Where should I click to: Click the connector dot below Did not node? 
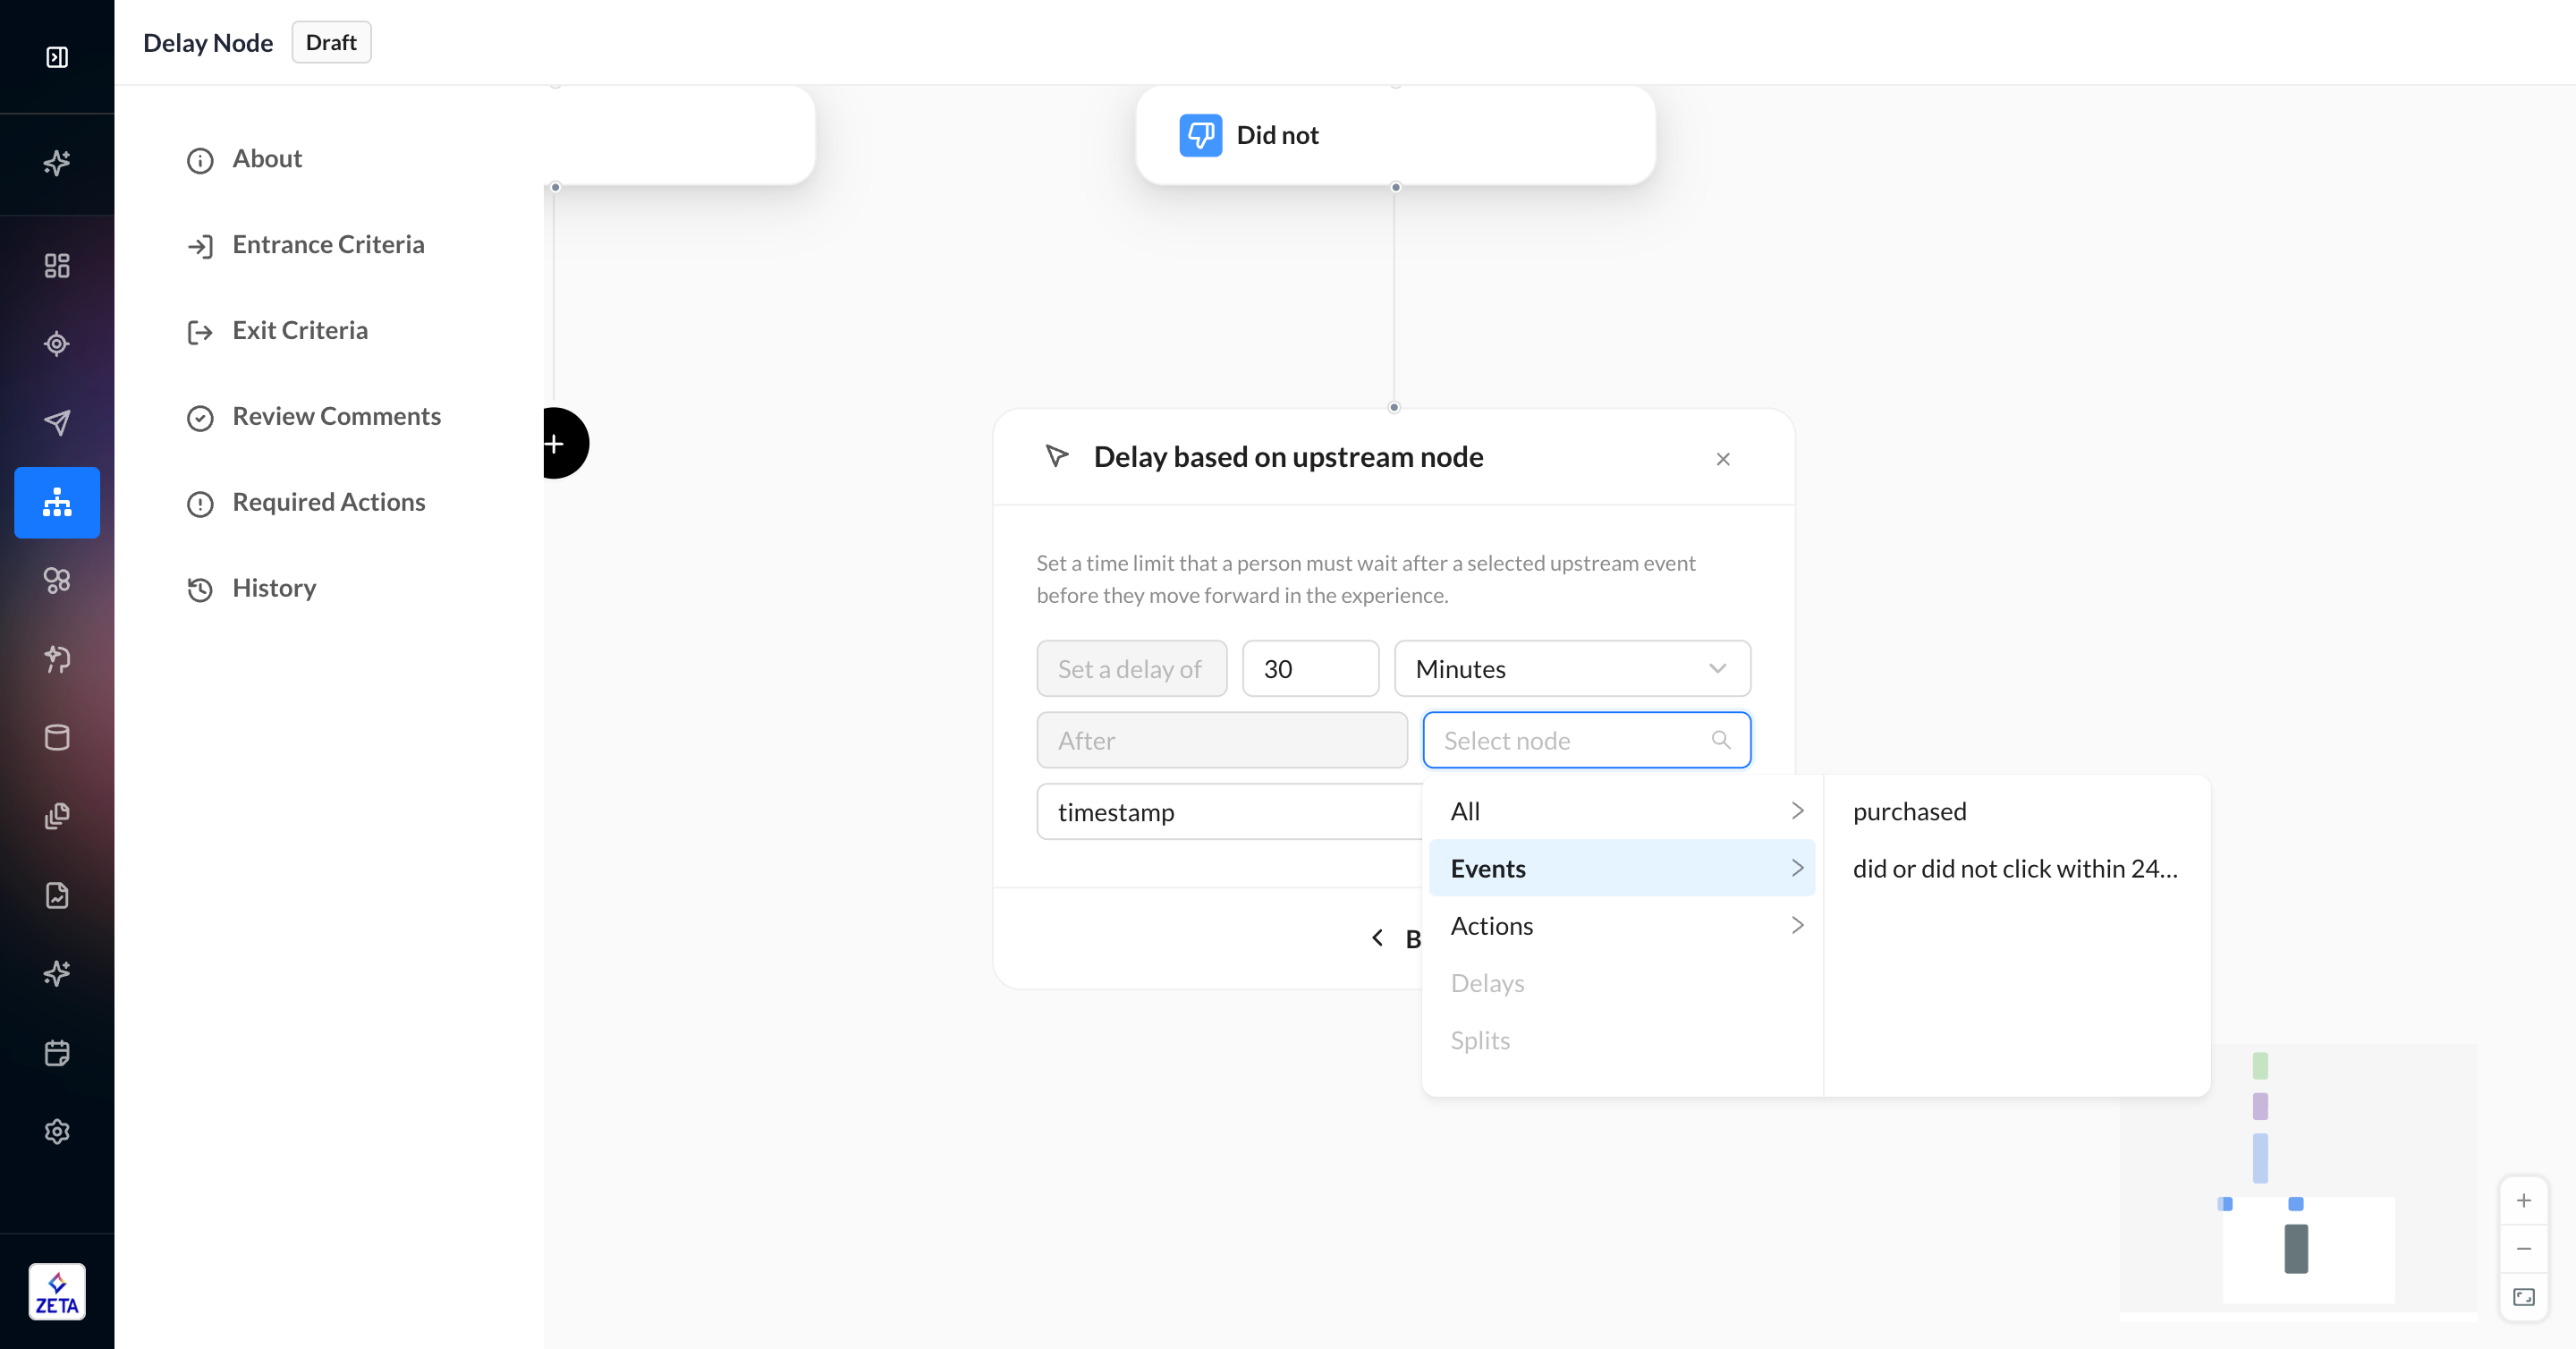[x=1395, y=187]
